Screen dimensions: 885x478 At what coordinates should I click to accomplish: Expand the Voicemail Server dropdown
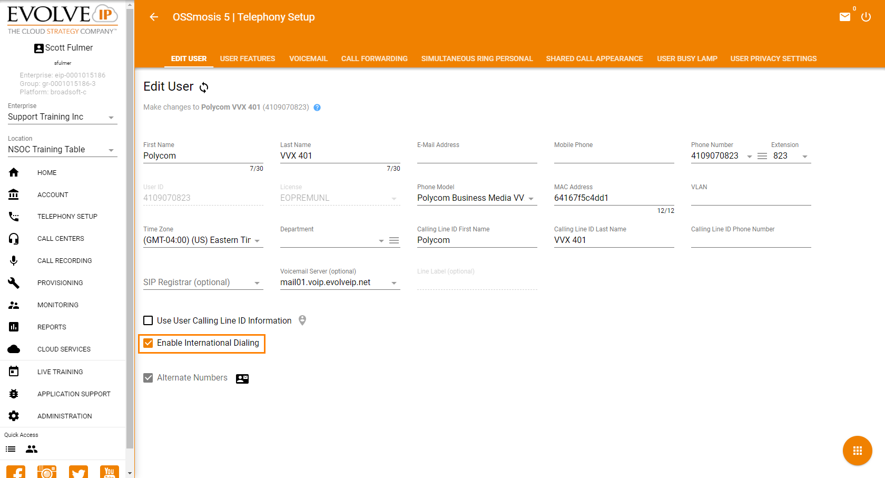394,283
